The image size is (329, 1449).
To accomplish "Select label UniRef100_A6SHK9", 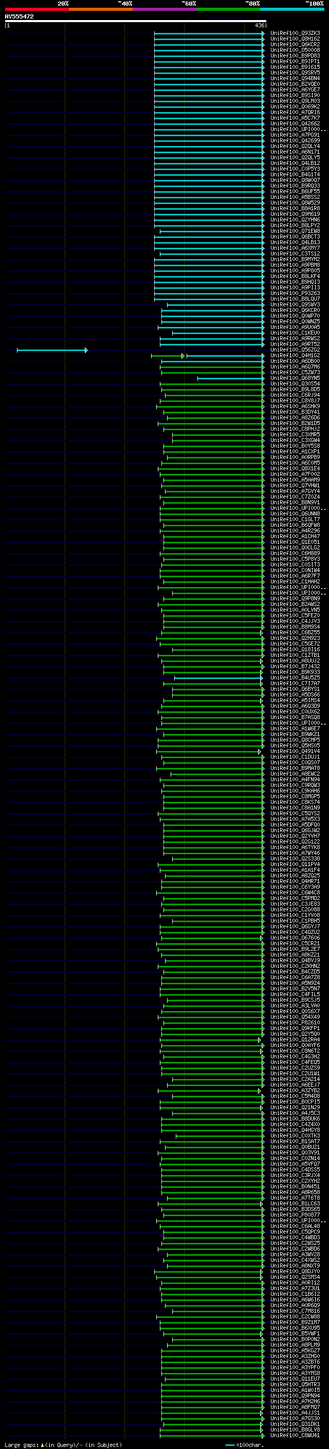I will 295,407.
